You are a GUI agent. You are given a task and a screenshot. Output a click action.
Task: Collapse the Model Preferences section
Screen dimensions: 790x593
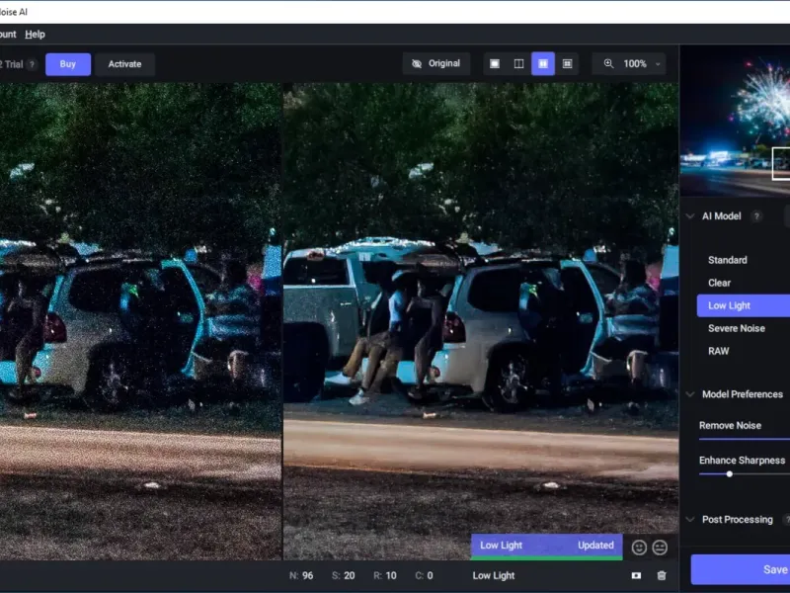[690, 394]
